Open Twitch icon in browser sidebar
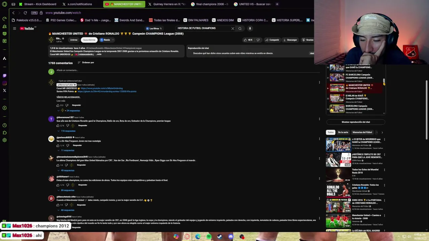 click(4, 76)
